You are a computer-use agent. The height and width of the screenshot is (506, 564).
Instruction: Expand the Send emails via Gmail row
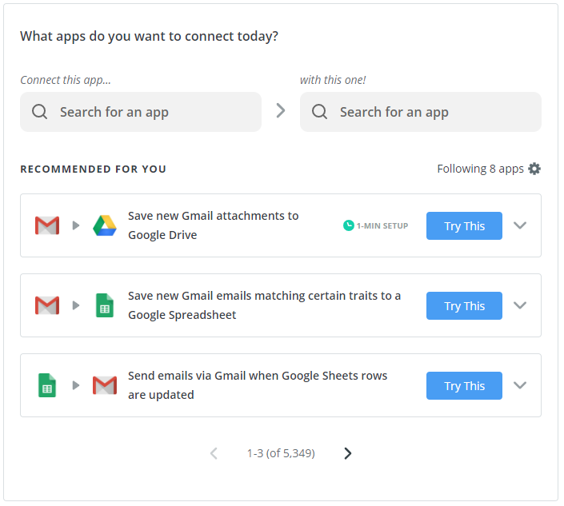tap(520, 385)
